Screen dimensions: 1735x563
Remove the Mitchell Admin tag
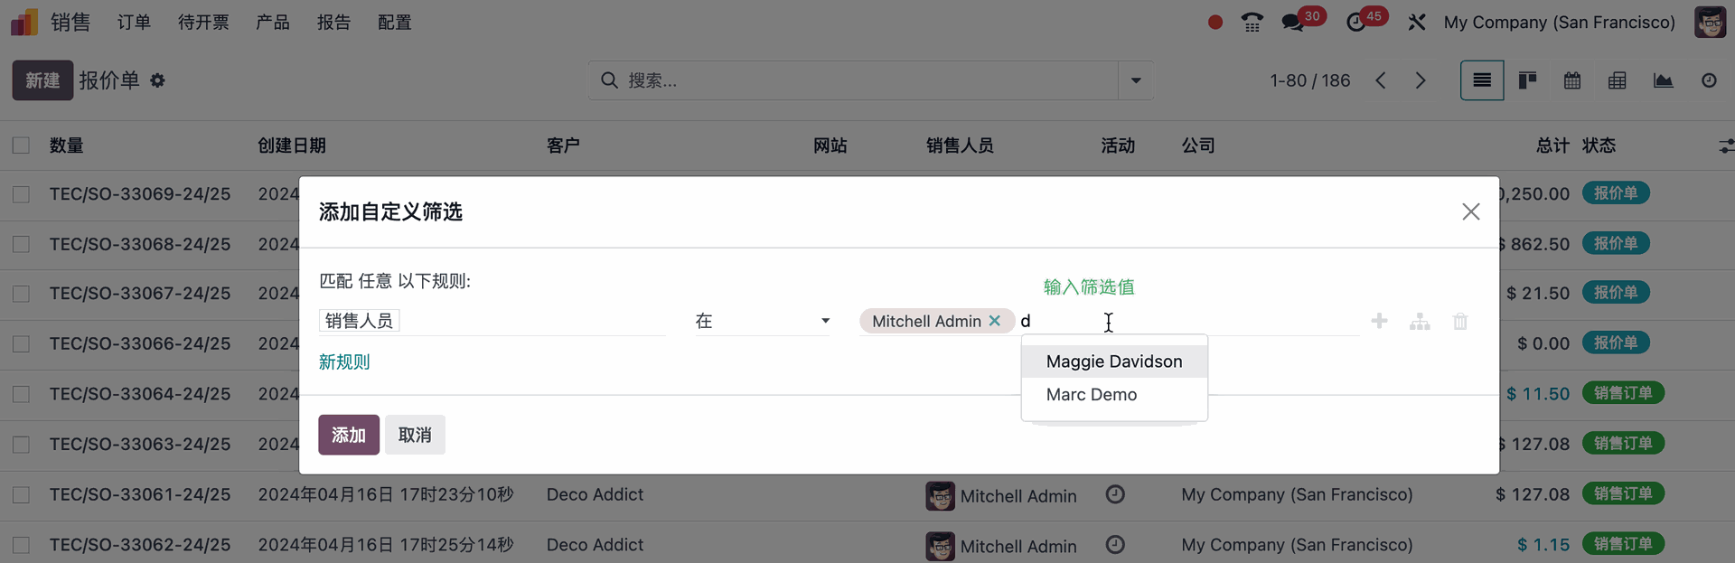(x=995, y=321)
